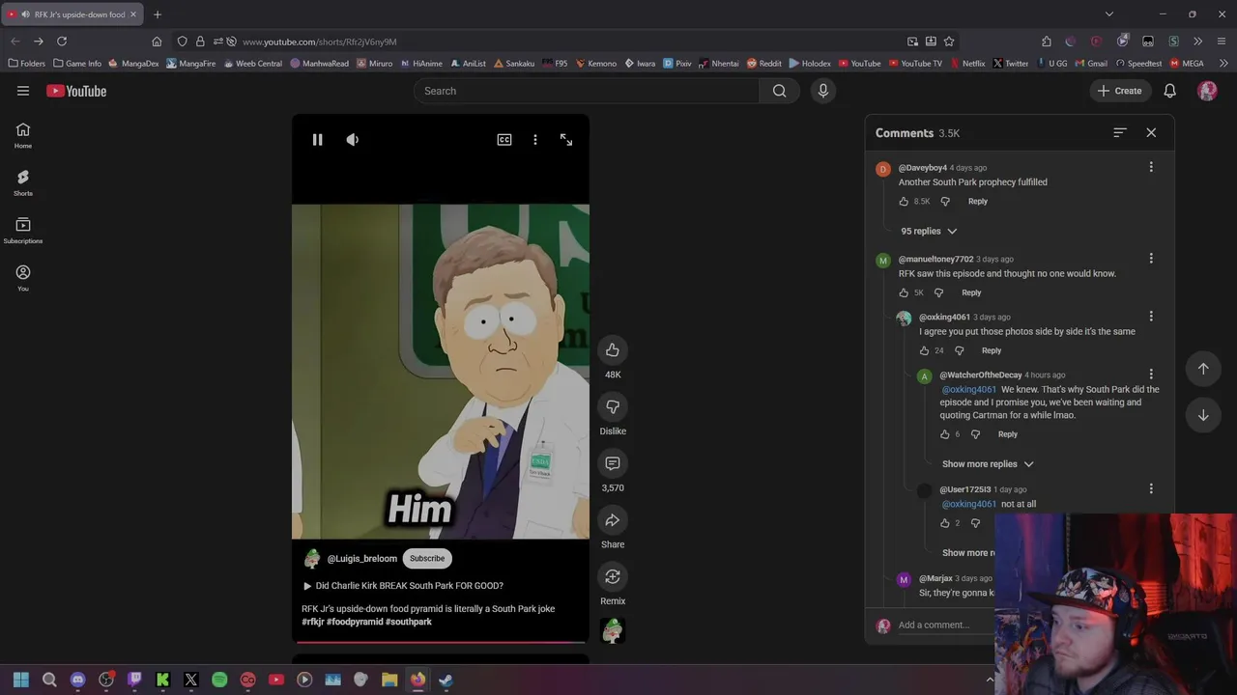Viewport: 1237px width, 695px height.
Task: Seek on the Short's red progress bar
Action: click(441, 641)
